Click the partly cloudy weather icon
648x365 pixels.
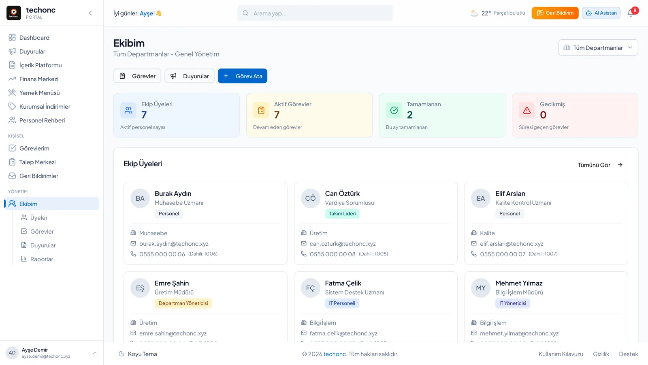click(x=474, y=13)
